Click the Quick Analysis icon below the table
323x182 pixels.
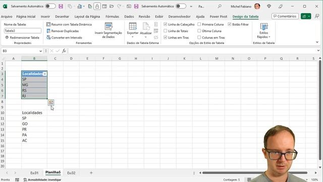click(51, 103)
